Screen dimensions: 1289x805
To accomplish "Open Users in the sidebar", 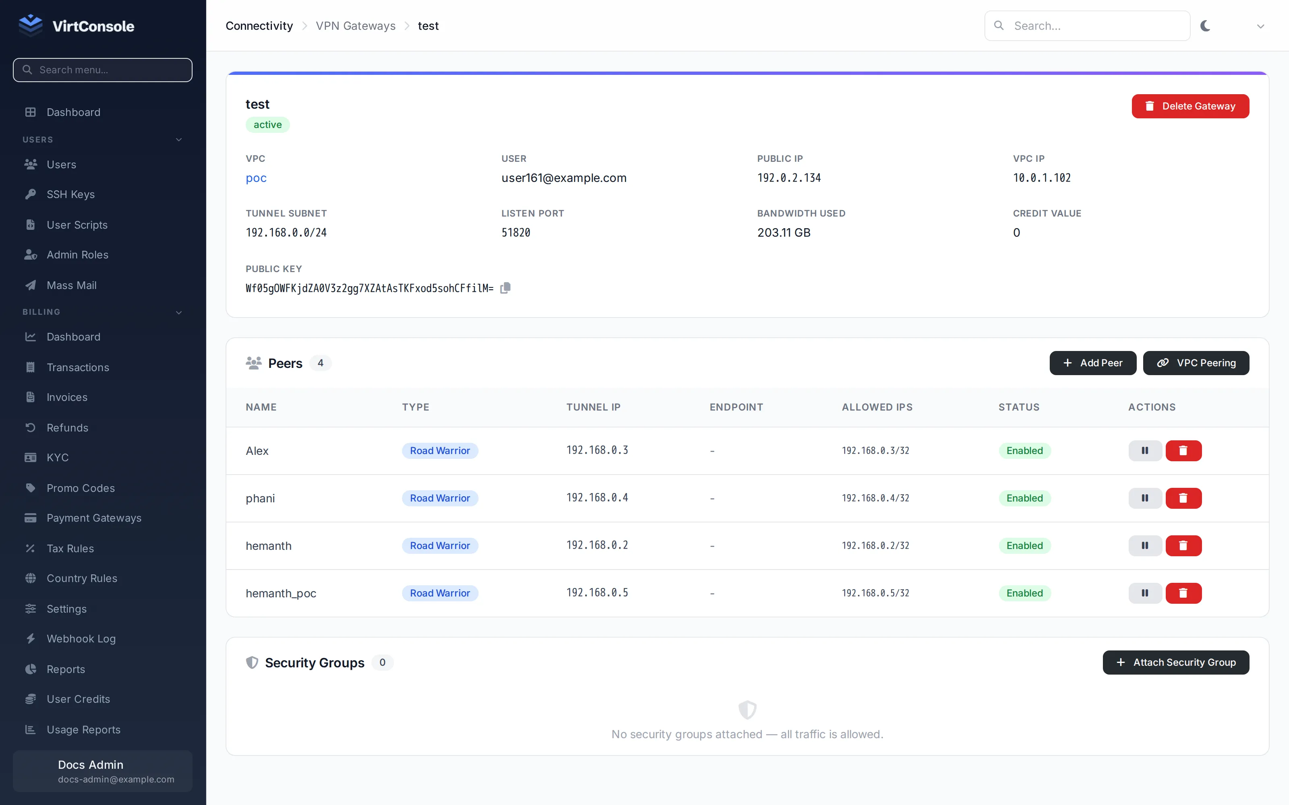I will (x=103, y=164).
